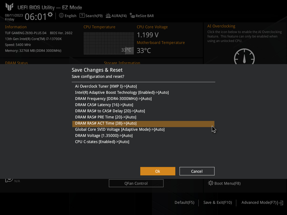Click the 06:01 clock display

[36, 17]
